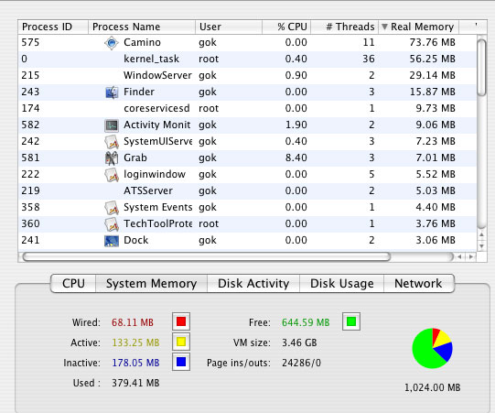Click the green Free color swatch
The height and width of the screenshot is (413, 495).
coord(351,321)
